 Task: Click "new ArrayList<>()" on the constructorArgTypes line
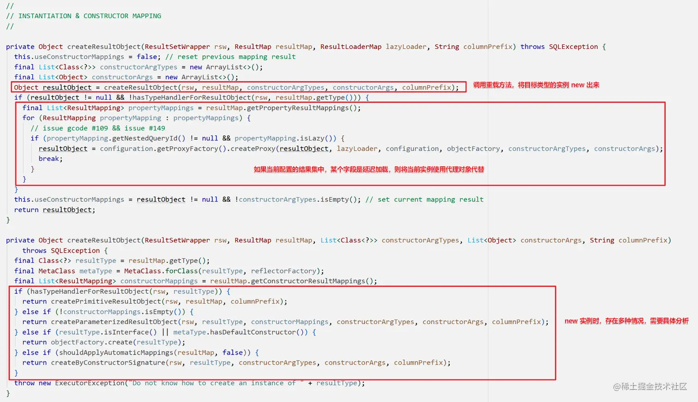tap(224, 67)
